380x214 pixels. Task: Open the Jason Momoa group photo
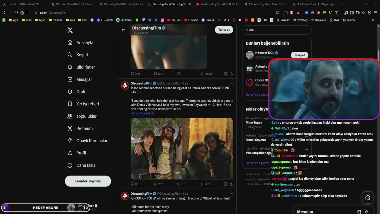click(156, 149)
